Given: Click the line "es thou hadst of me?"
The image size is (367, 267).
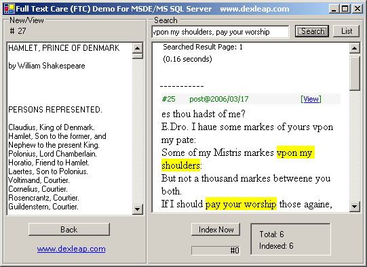Looking at the screenshot, I should 204,114.
